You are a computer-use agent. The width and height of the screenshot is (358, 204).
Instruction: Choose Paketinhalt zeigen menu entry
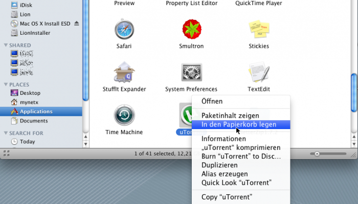coord(241,115)
